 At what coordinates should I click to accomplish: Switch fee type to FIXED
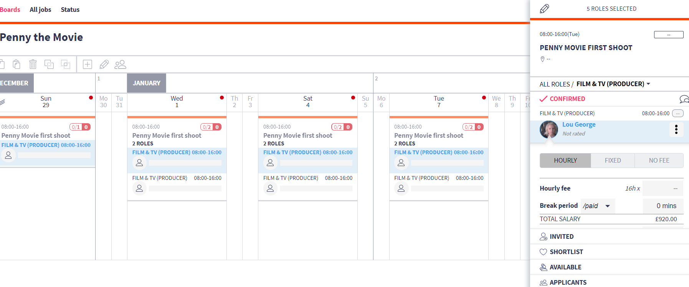[x=613, y=161]
